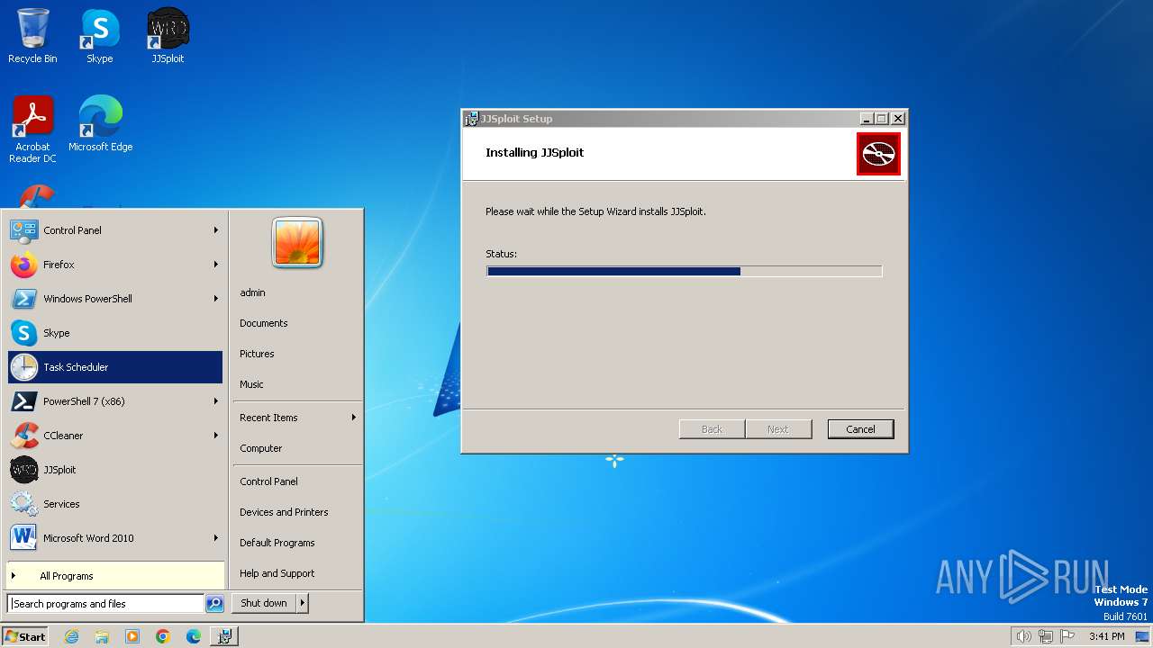The width and height of the screenshot is (1153, 648).
Task: Expand PowerShell 7 (x86) jump list arrow
Action: [x=216, y=401]
